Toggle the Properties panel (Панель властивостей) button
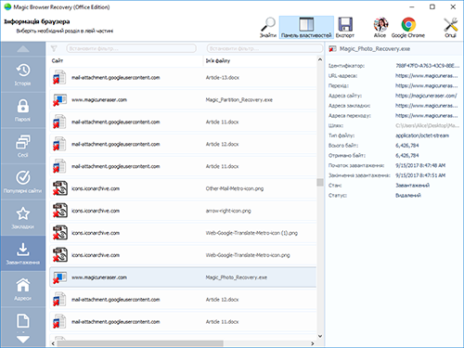 coord(306,28)
